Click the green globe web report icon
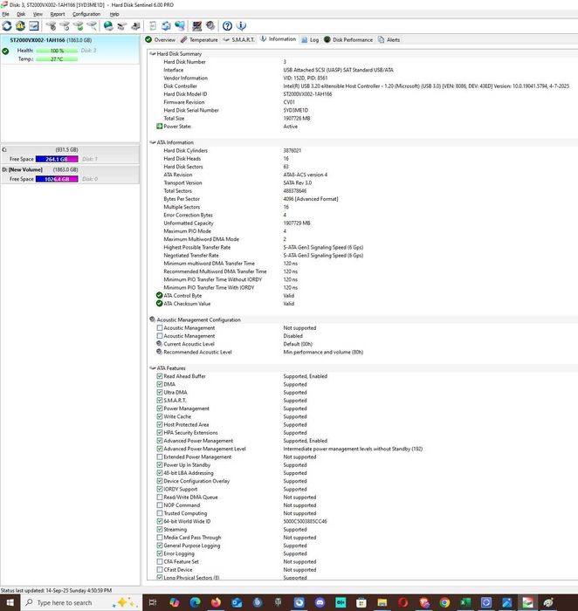 [x=108, y=26]
